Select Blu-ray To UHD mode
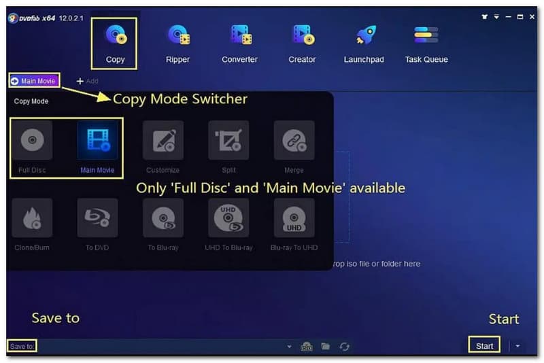 point(294,224)
